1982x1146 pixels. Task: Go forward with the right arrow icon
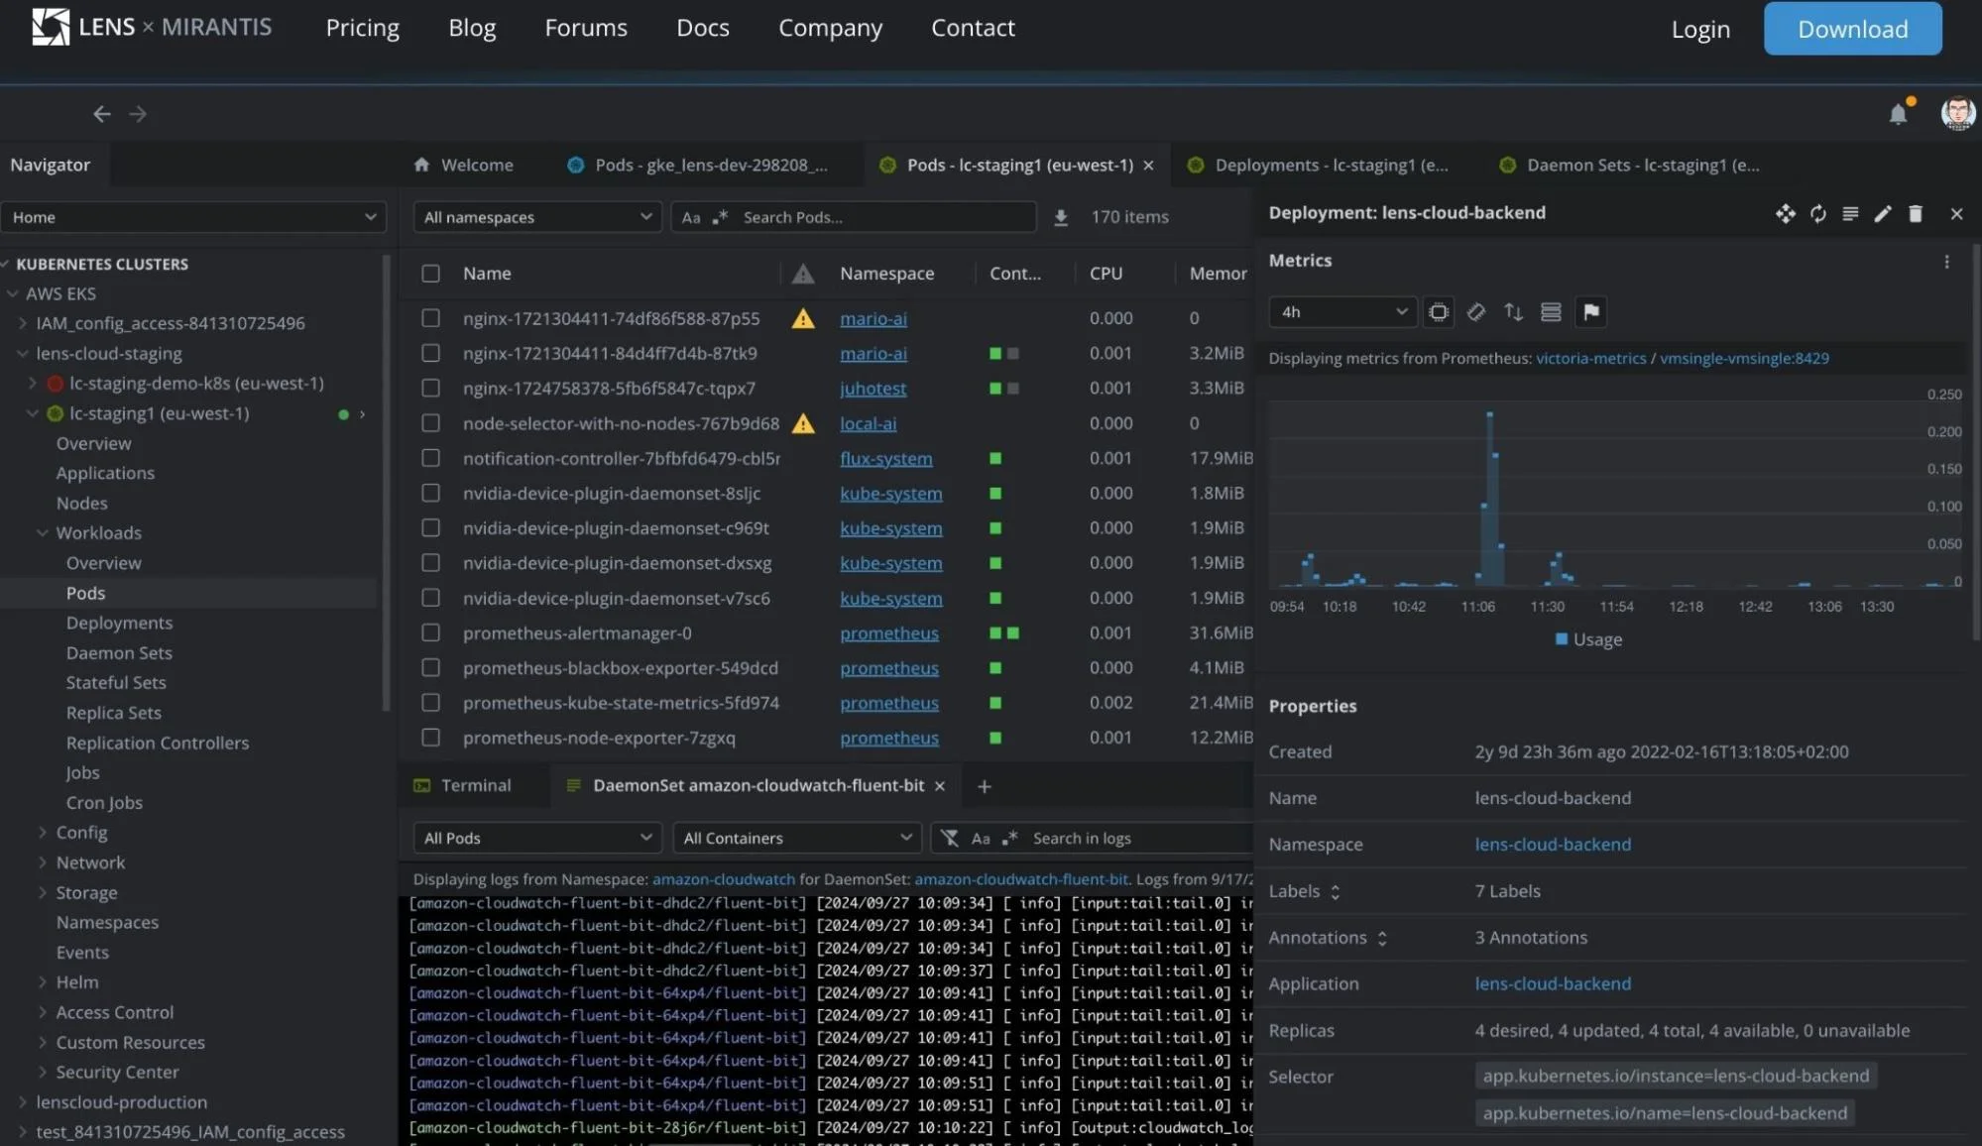(x=138, y=114)
